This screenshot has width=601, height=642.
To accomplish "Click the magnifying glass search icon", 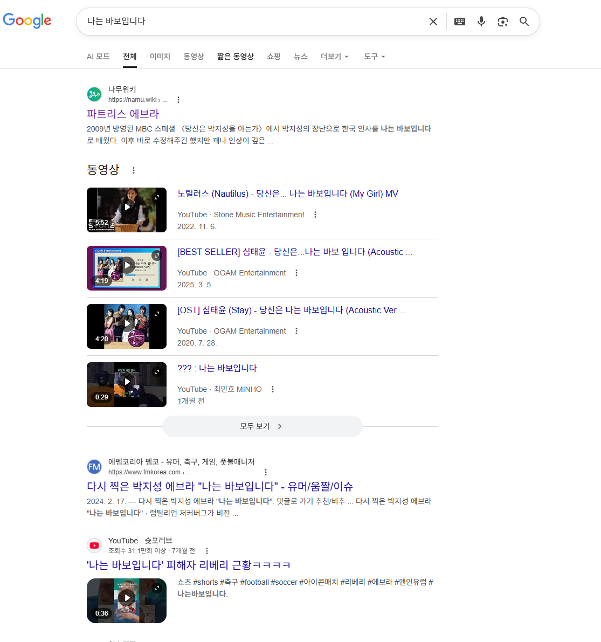I will 524,22.
